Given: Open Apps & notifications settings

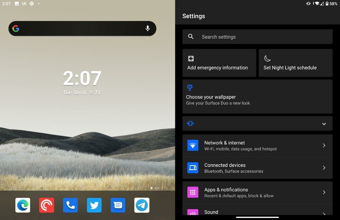Looking at the screenshot, I should coord(257,192).
